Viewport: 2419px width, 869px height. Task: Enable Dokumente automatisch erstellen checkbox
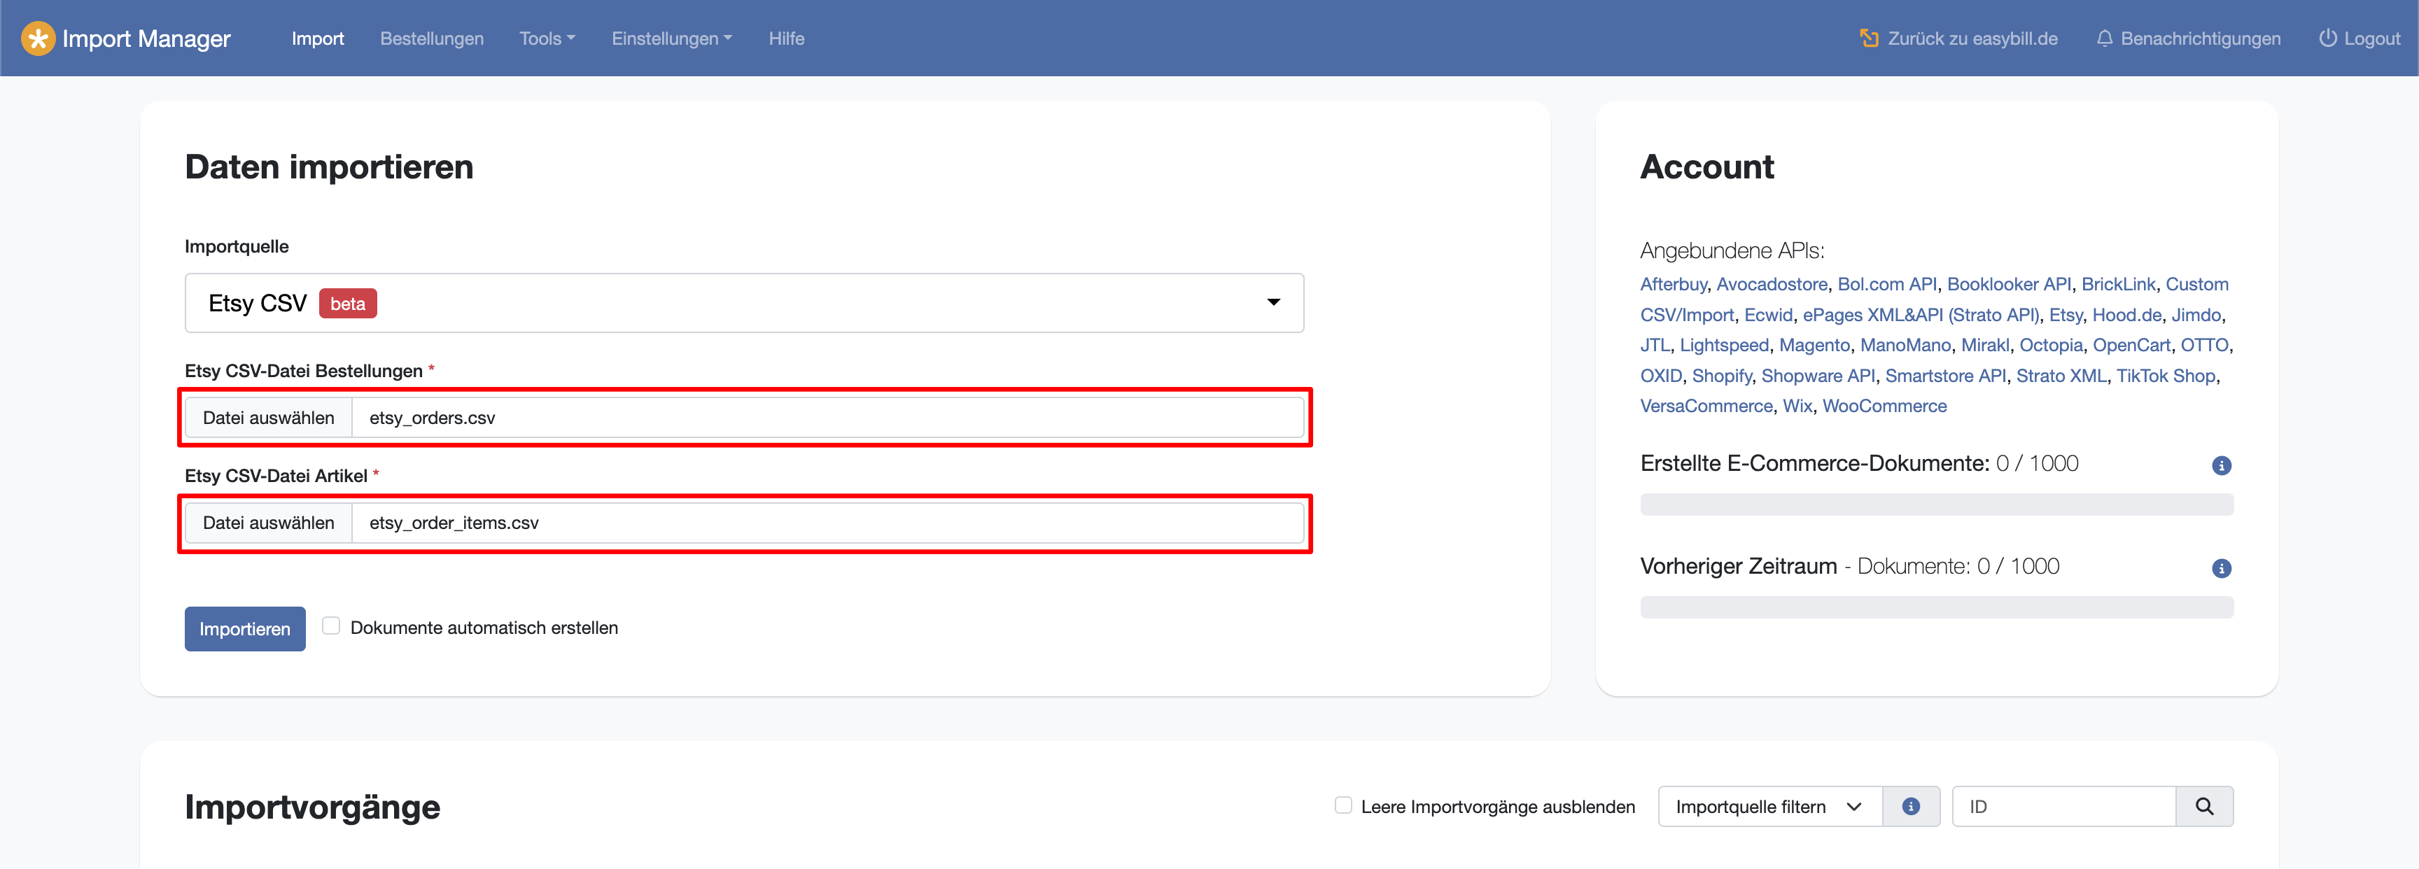[330, 626]
